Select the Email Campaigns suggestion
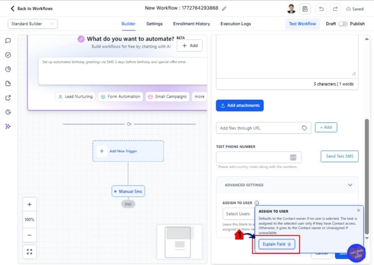The width and height of the screenshot is (374, 265). click(167, 97)
